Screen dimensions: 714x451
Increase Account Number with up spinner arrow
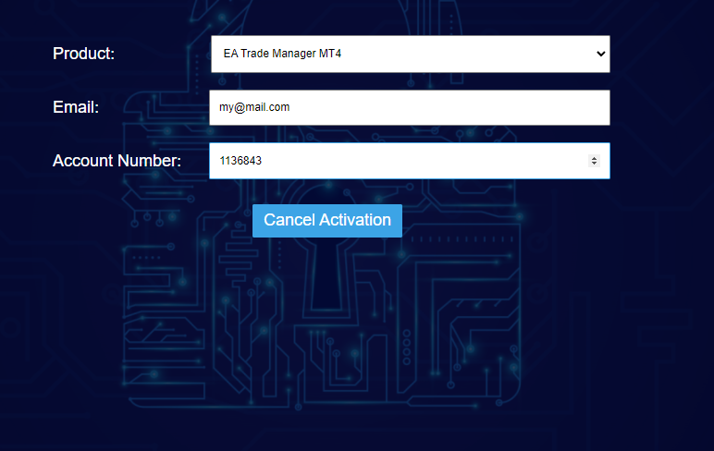coord(594,158)
